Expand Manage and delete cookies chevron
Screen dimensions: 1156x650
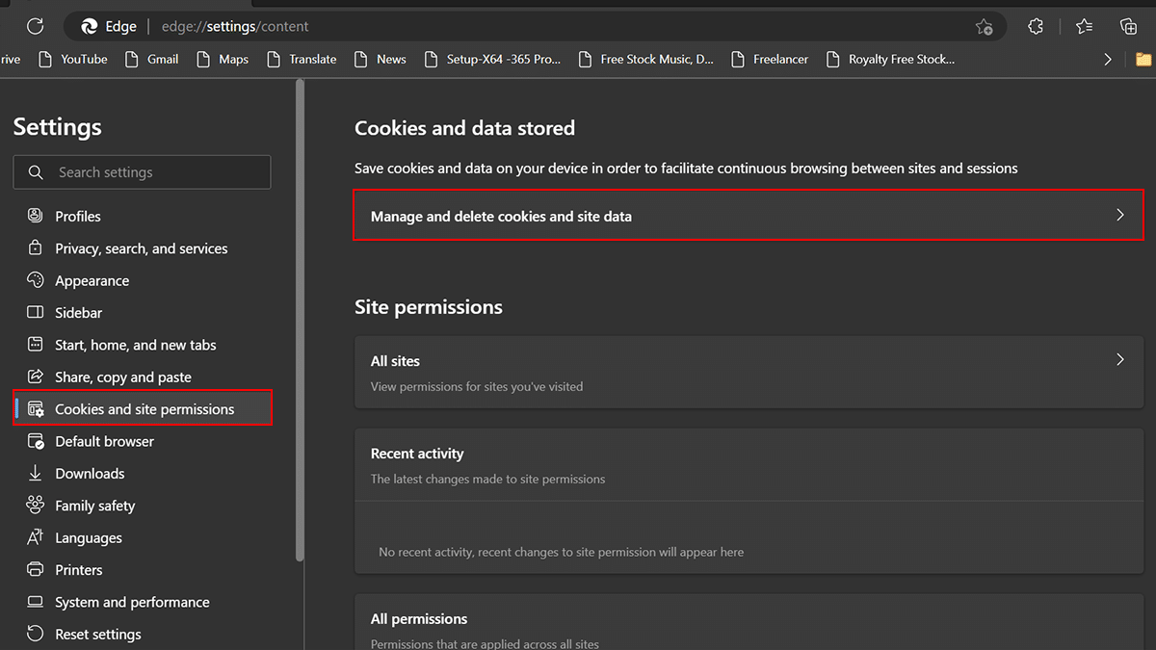[x=1119, y=216]
